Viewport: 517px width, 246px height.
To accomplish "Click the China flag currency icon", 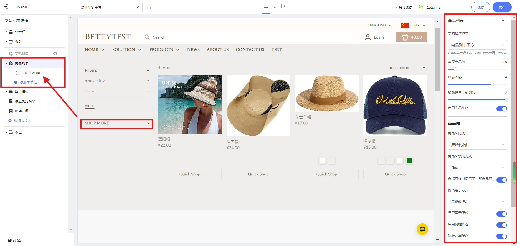I will pyautogui.click(x=405, y=25).
